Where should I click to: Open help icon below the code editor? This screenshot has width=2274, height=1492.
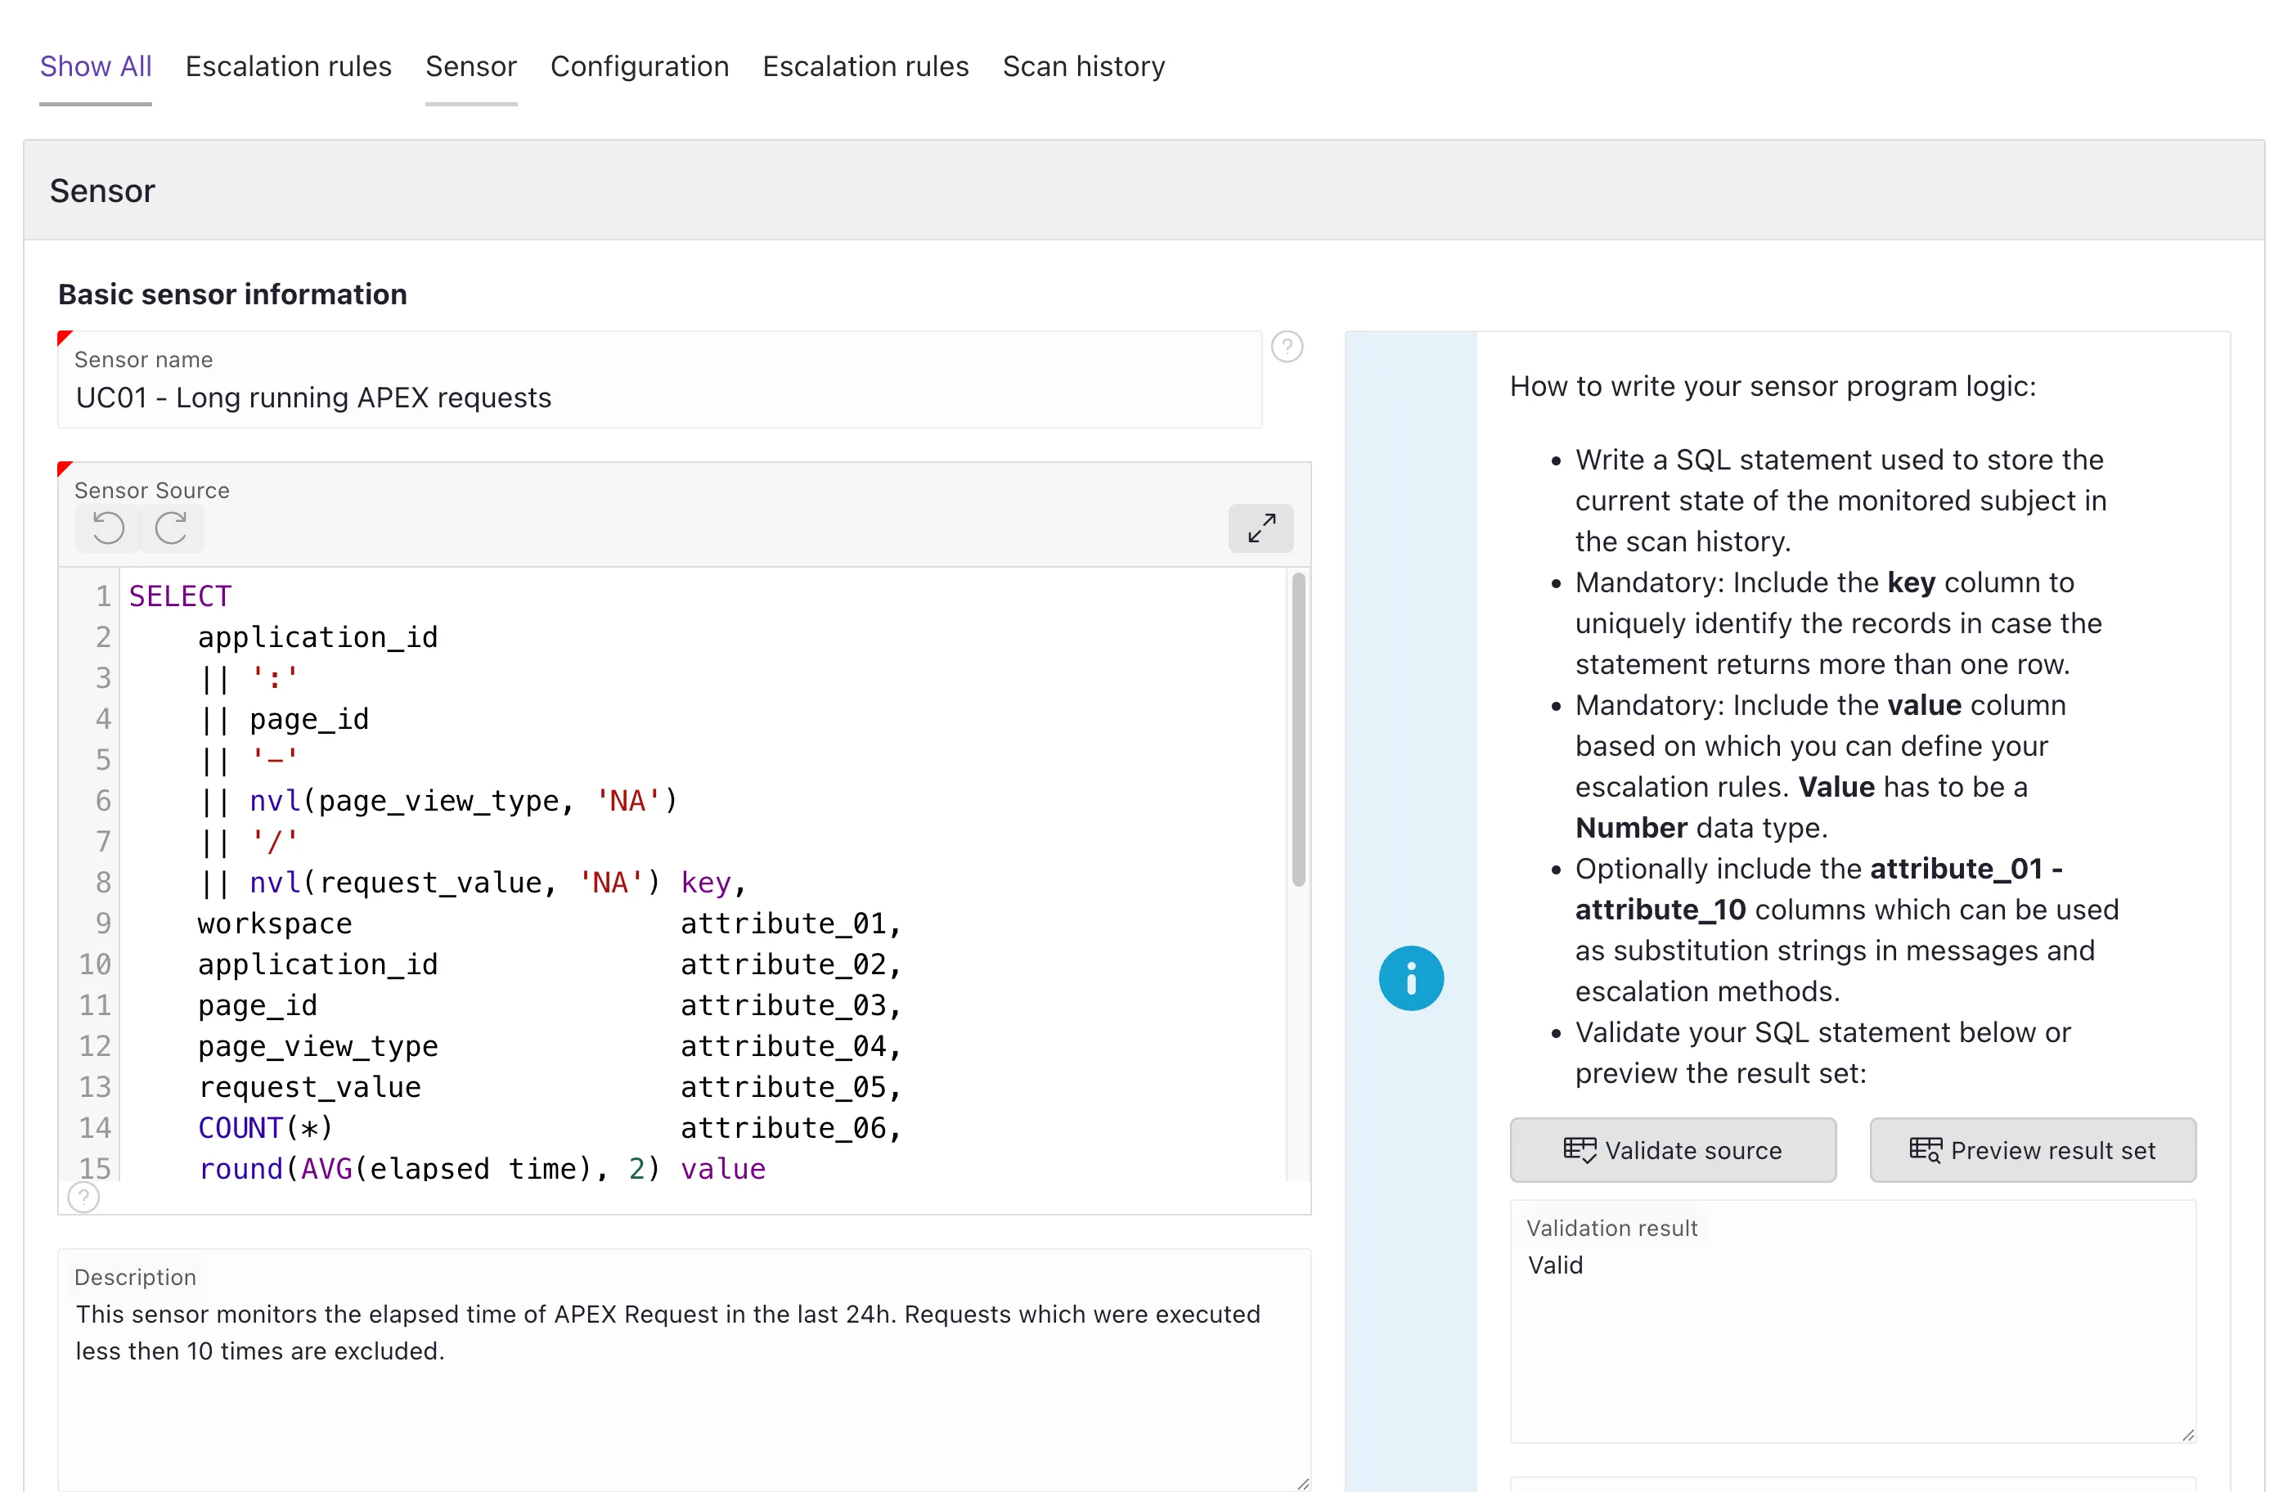pyautogui.click(x=84, y=1197)
